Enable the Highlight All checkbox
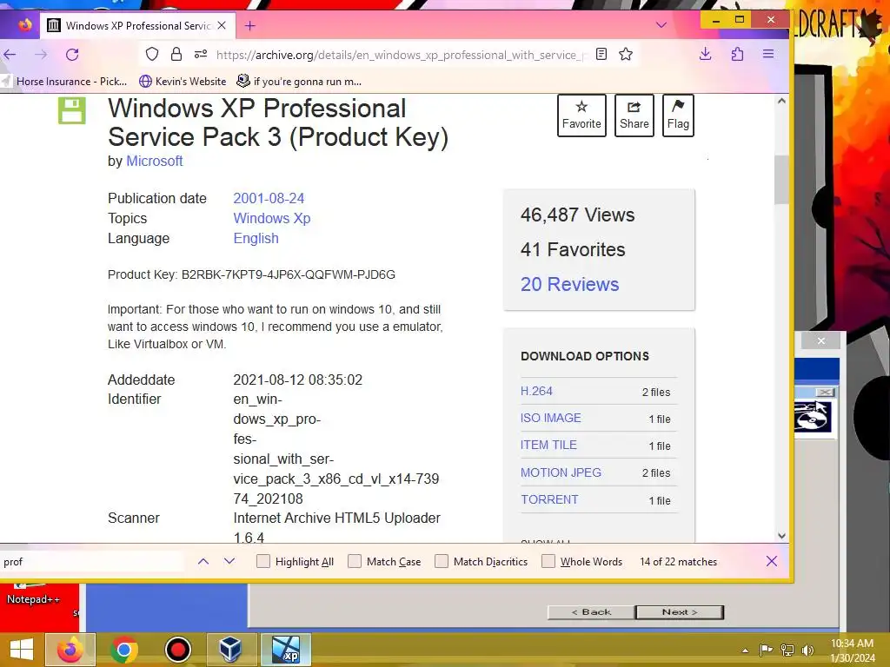 click(262, 562)
